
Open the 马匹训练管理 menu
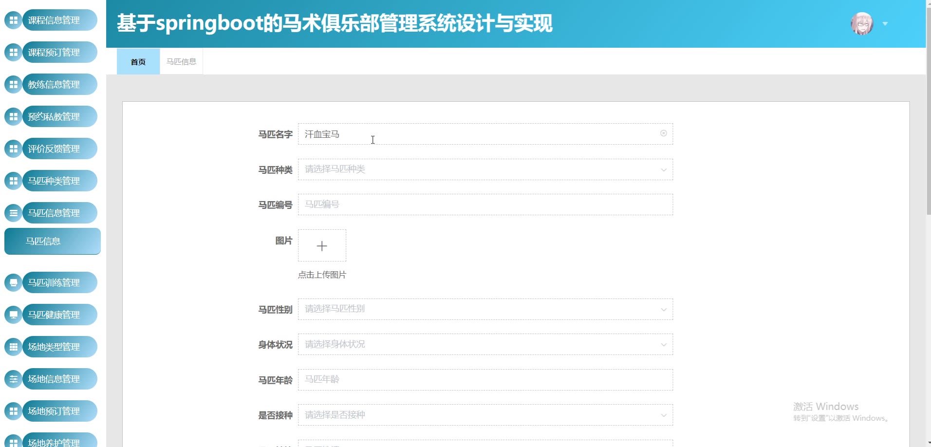point(60,282)
